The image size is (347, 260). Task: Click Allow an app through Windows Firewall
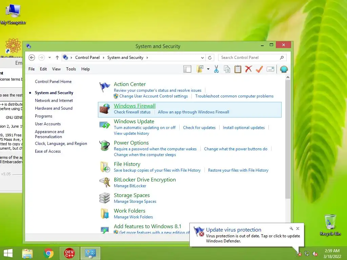pos(193,112)
